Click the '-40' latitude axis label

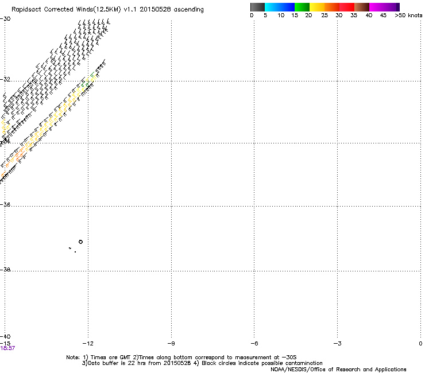[x=5, y=336]
